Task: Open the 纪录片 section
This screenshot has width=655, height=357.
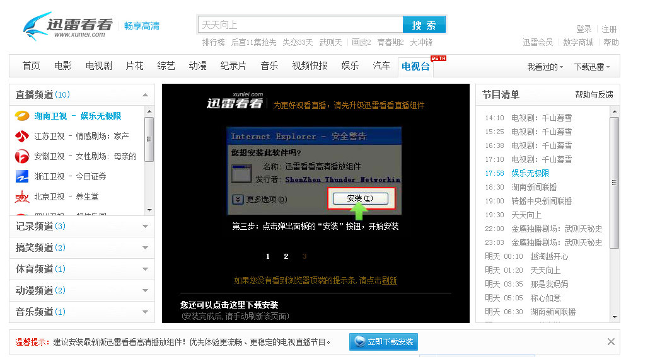Action: tap(233, 66)
